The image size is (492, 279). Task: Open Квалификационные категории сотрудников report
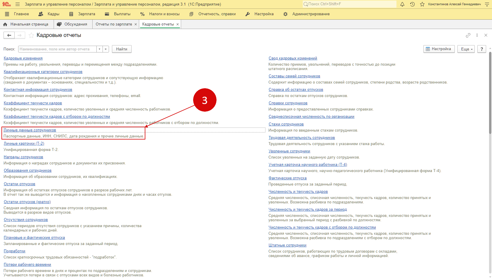point(43,72)
